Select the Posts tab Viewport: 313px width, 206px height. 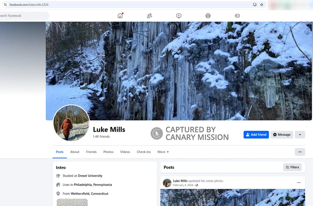point(60,152)
